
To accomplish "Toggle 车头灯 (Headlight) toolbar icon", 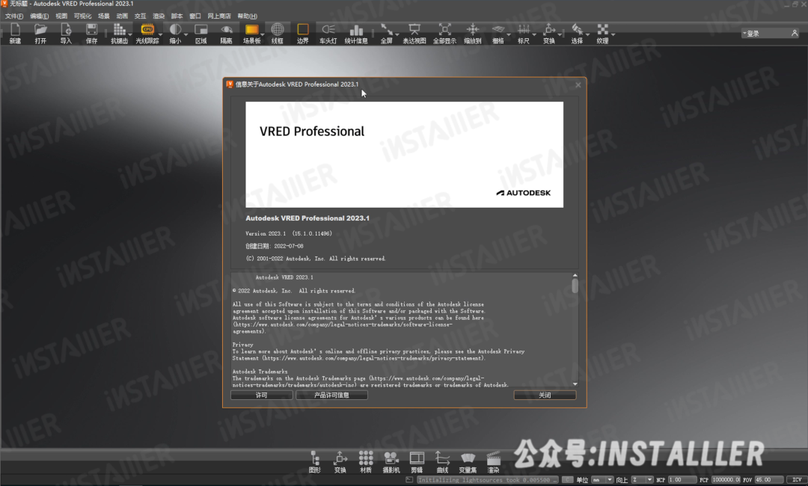I will pyautogui.click(x=328, y=34).
